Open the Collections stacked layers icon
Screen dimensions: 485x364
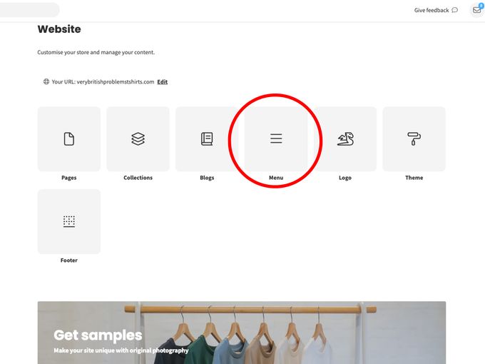click(138, 139)
